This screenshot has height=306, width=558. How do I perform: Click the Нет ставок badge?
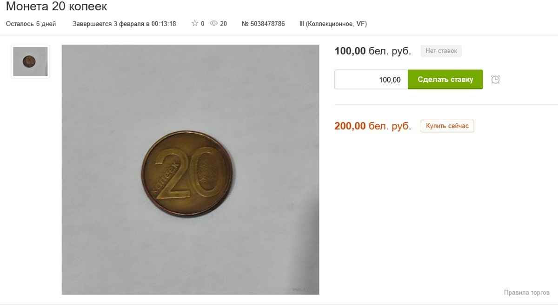441,51
